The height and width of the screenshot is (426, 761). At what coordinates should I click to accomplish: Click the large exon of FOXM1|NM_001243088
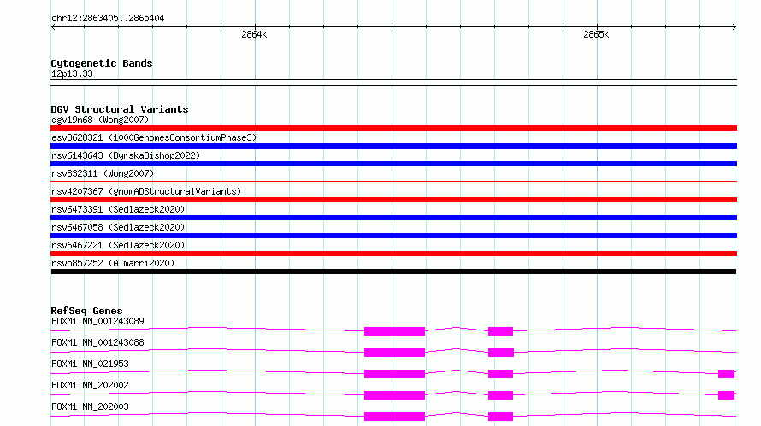click(x=394, y=353)
